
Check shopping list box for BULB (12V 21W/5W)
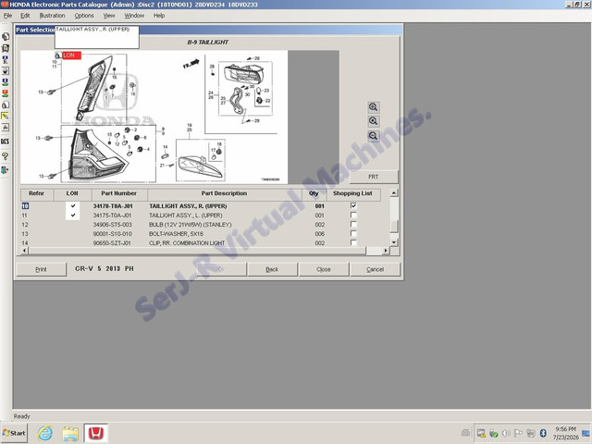coord(353,224)
